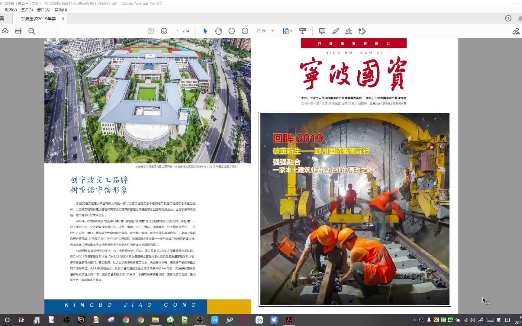Click the aerial school building photo
The height and width of the screenshot is (326, 522).
tap(148, 101)
